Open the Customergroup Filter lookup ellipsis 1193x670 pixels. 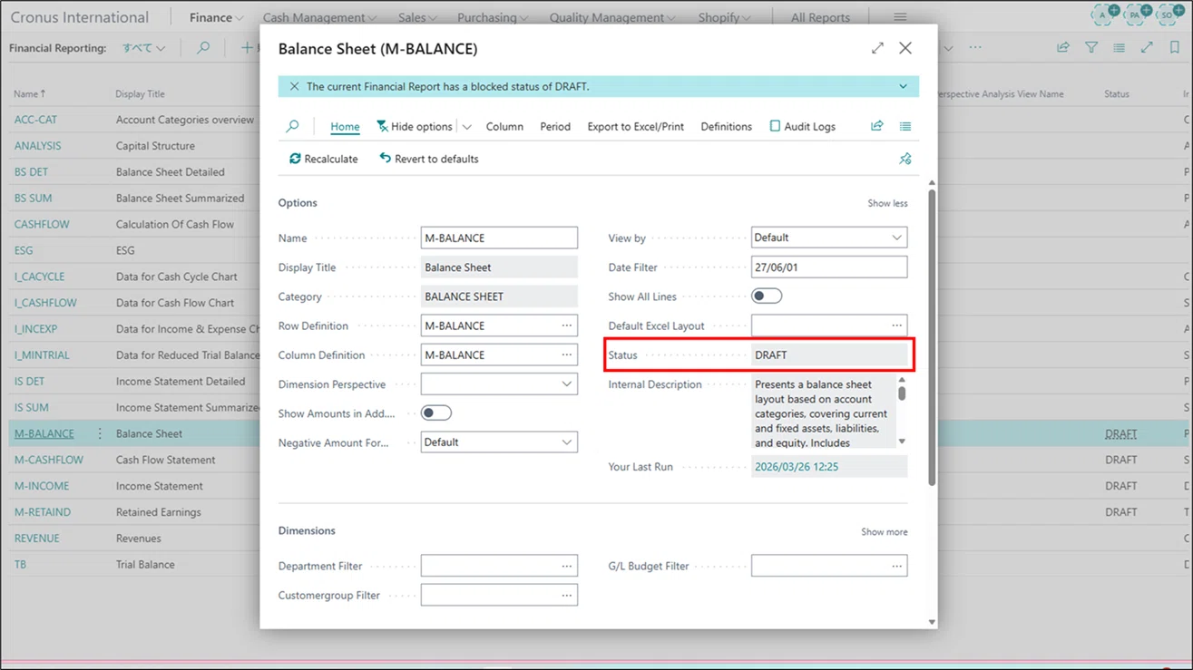click(x=567, y=596)
